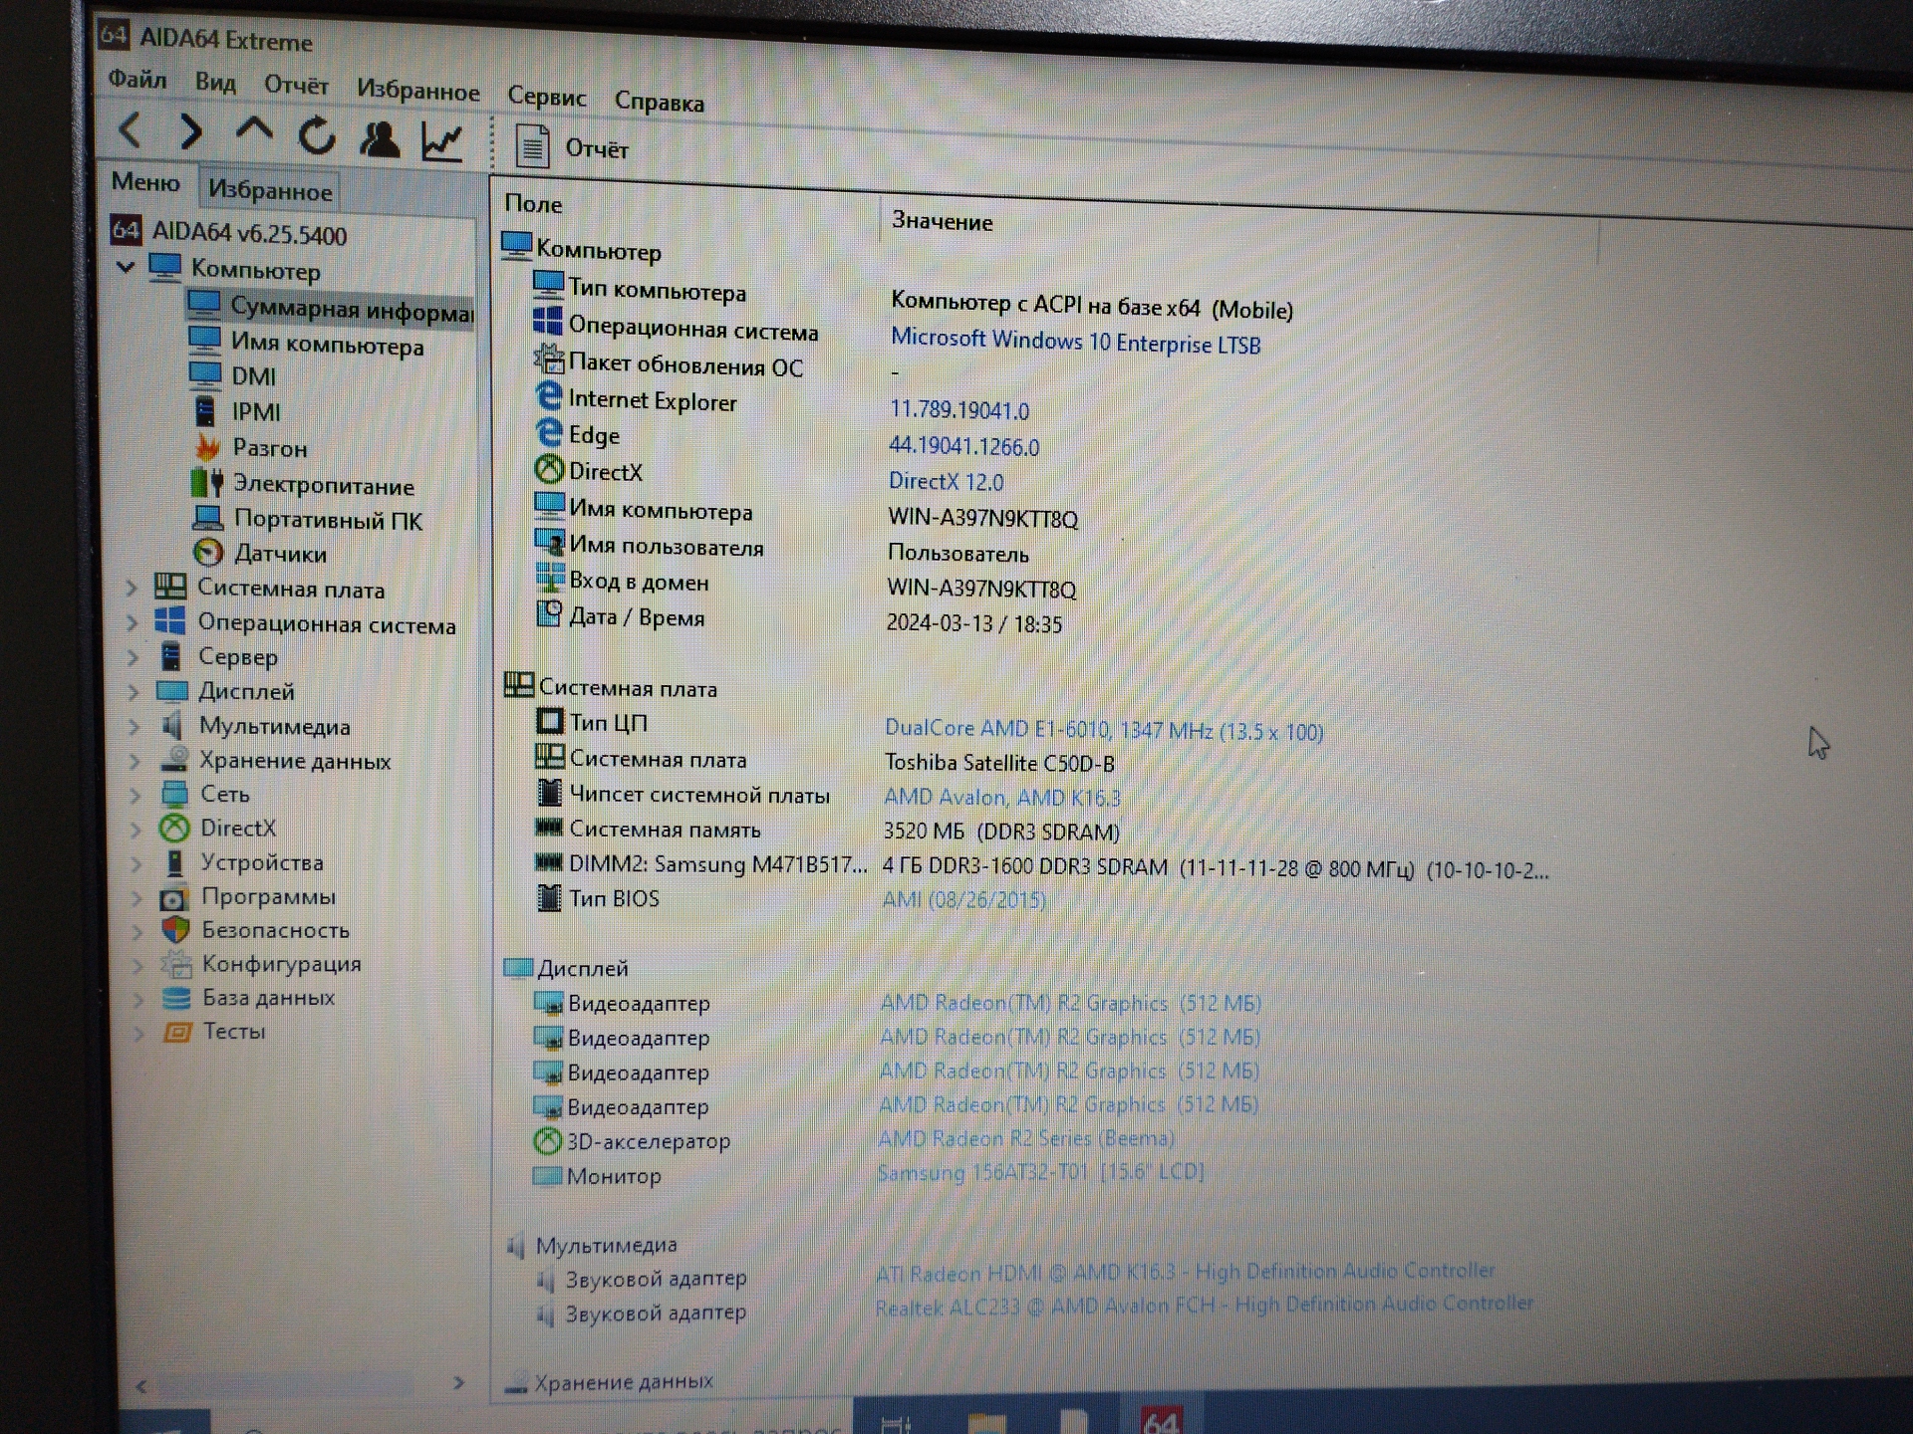The height and width of the screenshot is (1434, 1913).
Task: Click the Устройства tree icon
Action: point(174,862)
